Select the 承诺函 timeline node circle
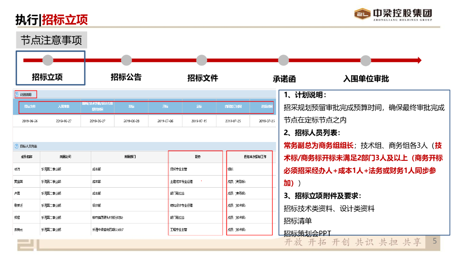The height and width of the screenshot is (258, 458). tap(284, 60)
